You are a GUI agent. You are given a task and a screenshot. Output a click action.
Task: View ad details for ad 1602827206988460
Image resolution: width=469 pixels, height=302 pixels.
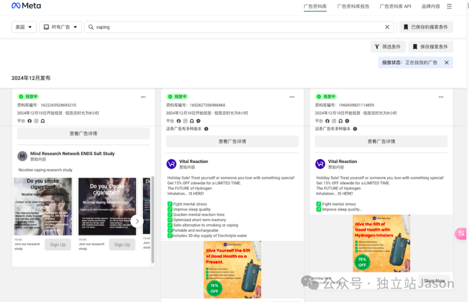point(232,141)
